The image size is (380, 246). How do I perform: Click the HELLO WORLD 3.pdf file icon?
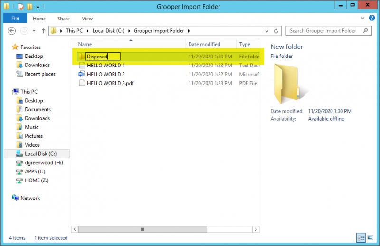[x=82, y=83]
